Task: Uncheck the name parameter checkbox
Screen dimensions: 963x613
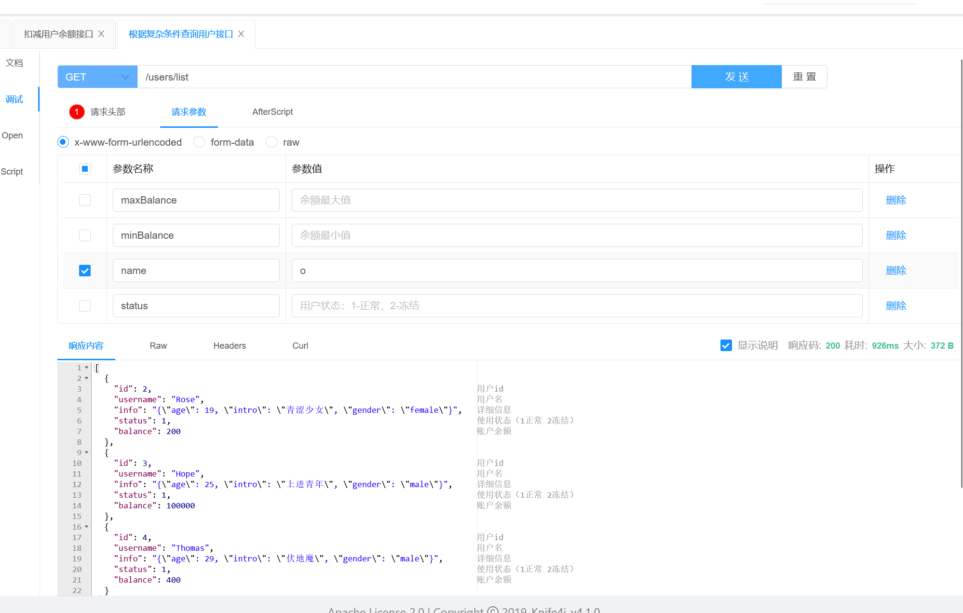Action: [x=84, y=271]
